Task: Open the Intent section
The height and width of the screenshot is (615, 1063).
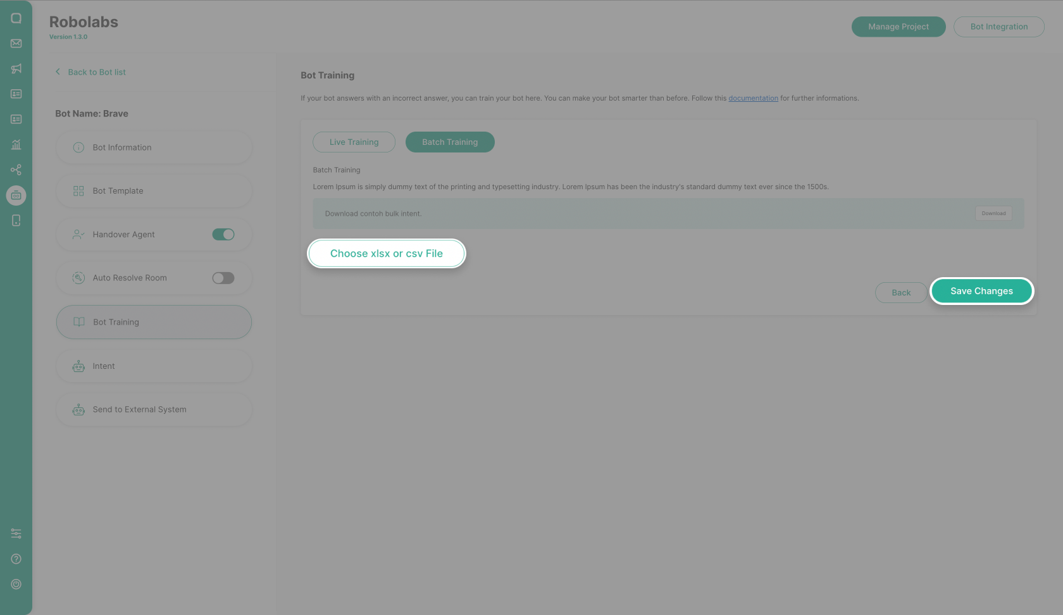Action: [154, 366]
